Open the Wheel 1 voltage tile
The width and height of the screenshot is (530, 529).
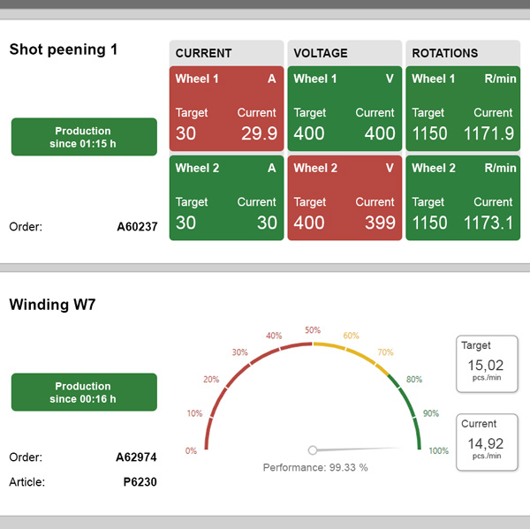pyautogui.click(x=344, y=109)
